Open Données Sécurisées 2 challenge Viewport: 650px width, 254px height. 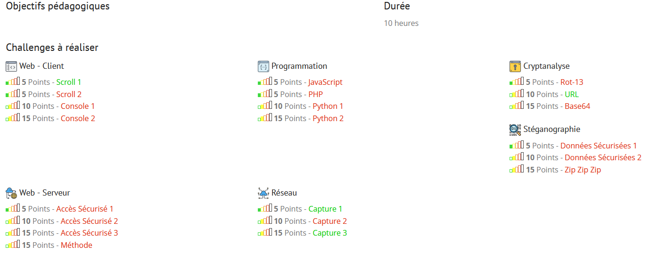click(603, 157)
